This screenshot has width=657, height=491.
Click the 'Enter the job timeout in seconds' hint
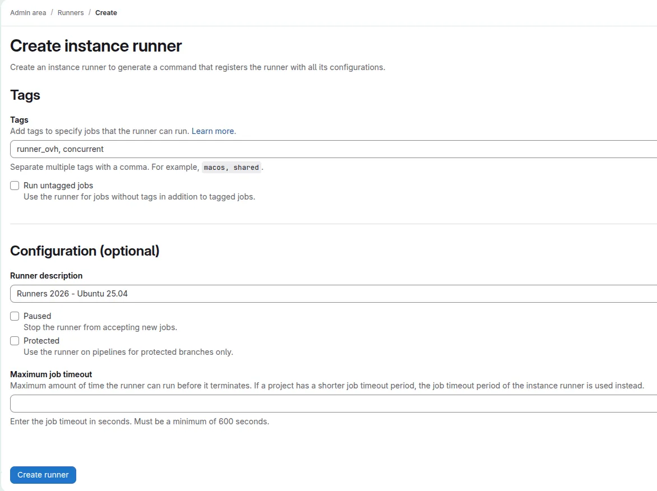(140, 421)
